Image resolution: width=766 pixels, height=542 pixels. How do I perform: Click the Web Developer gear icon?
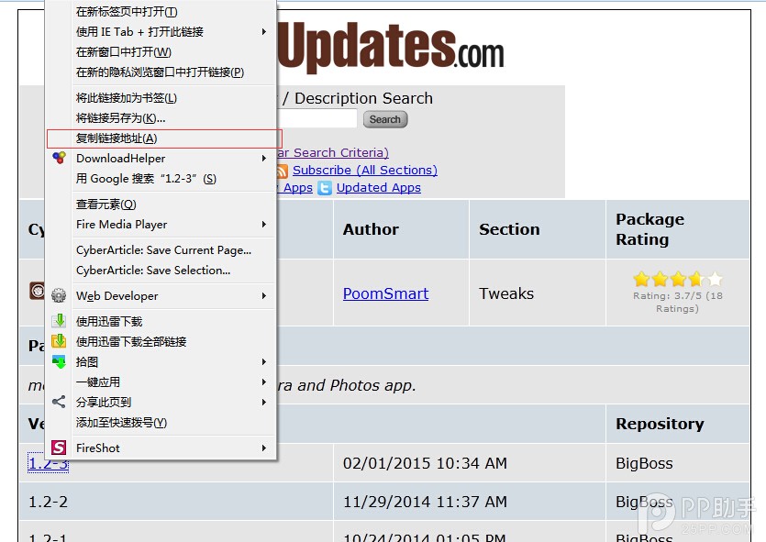pos(59,296)
